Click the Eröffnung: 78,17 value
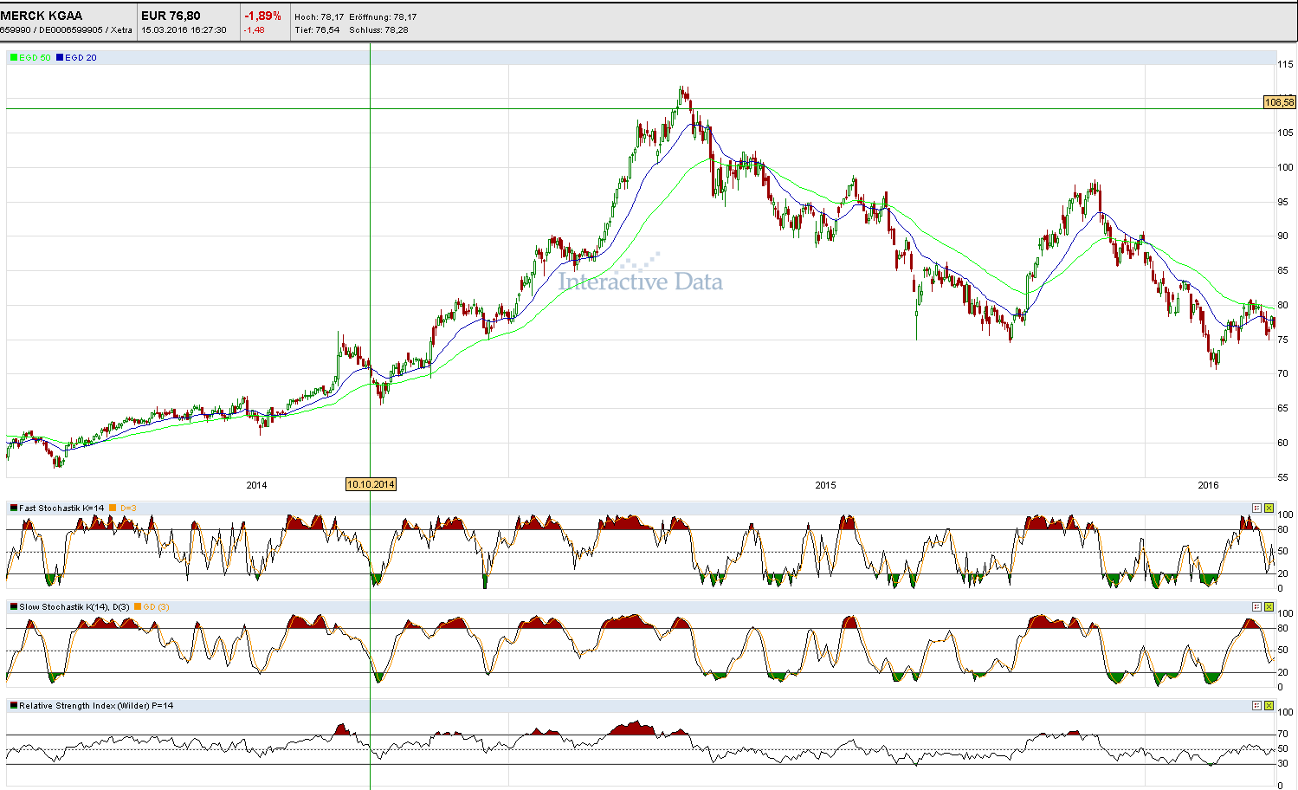1298x790 pixels. 383,17
